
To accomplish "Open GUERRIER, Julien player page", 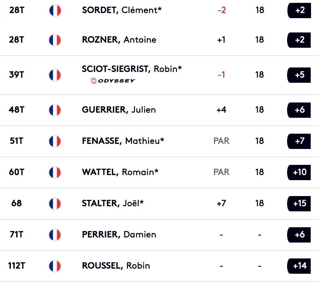I will coord(119,110).
